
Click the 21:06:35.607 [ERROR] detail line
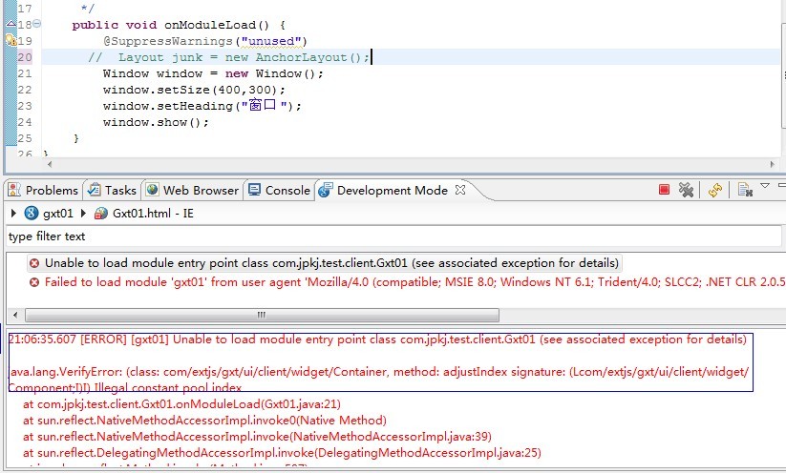378,339
